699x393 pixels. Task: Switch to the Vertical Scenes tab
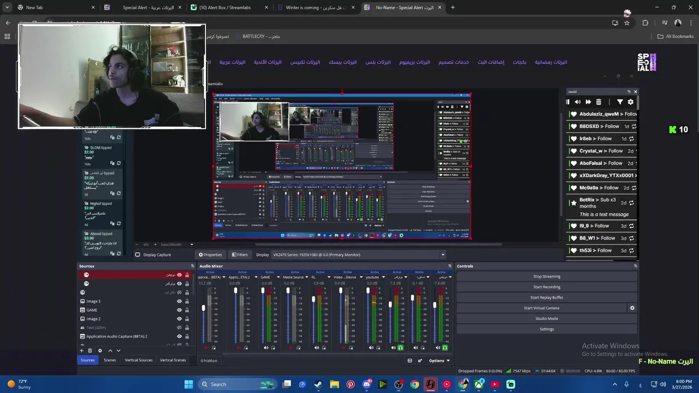[x=173, y=360]
